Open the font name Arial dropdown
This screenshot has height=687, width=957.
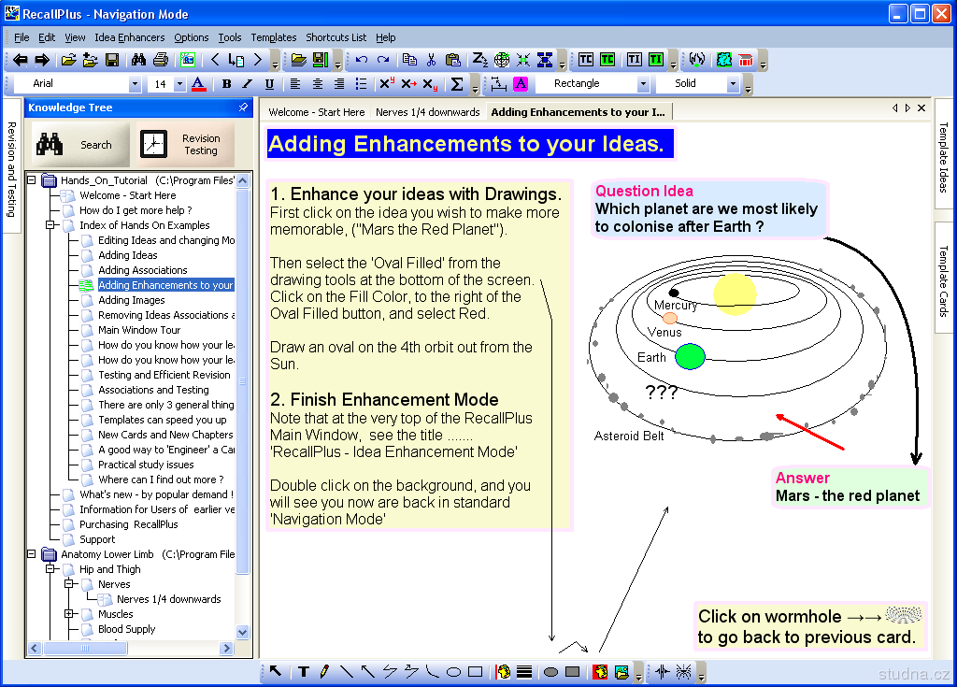[x=135, y=84]
